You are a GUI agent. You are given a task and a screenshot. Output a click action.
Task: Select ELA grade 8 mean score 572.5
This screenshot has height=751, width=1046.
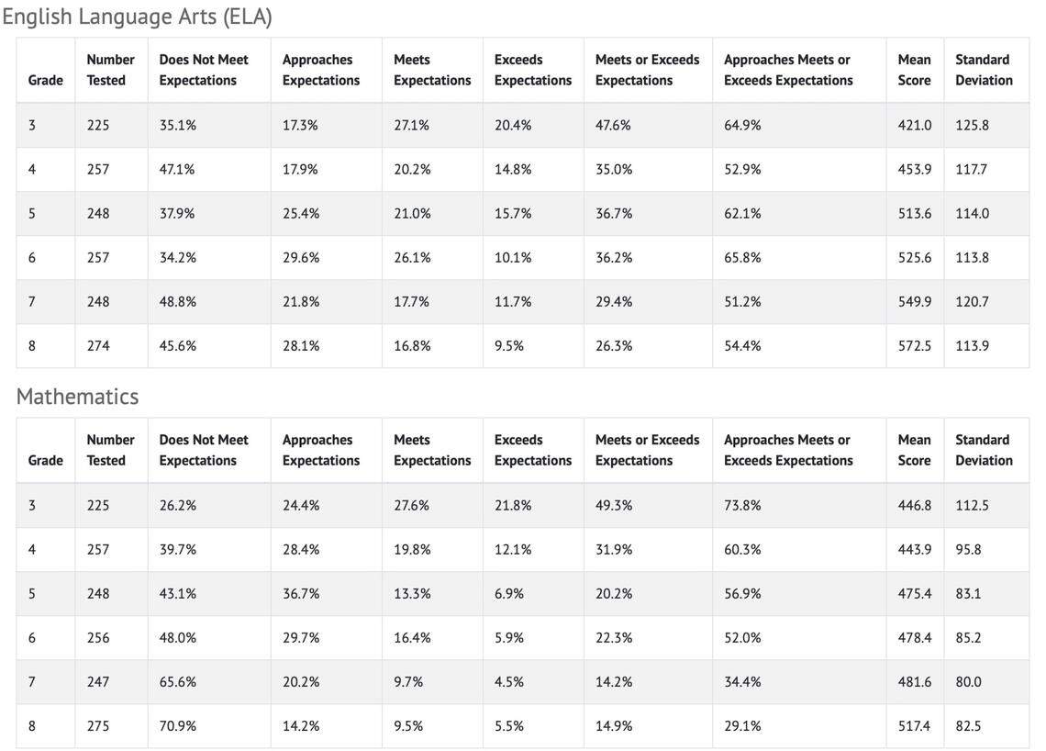914,346
